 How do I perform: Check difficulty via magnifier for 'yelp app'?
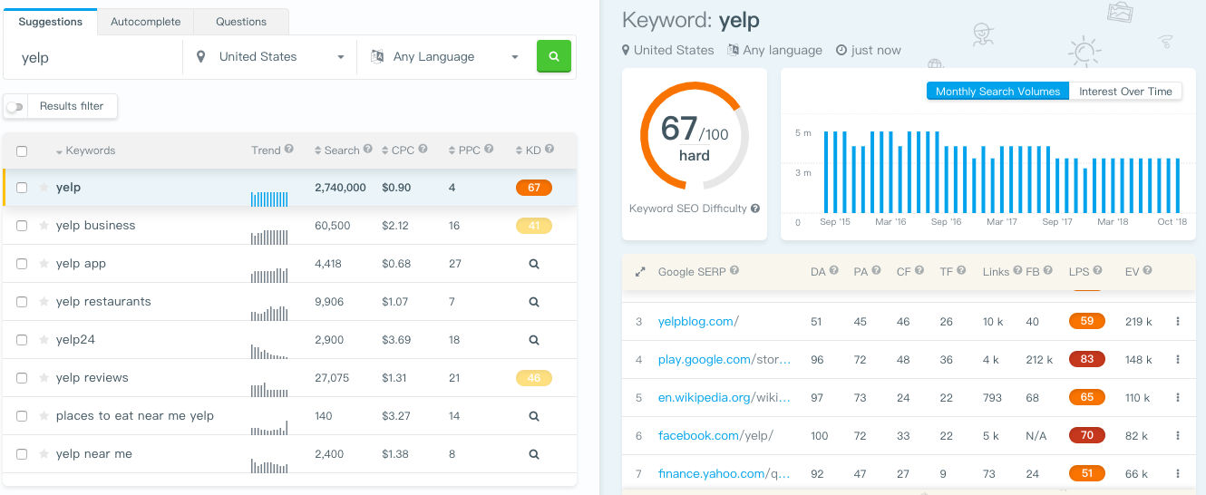(x=534, y=264)
